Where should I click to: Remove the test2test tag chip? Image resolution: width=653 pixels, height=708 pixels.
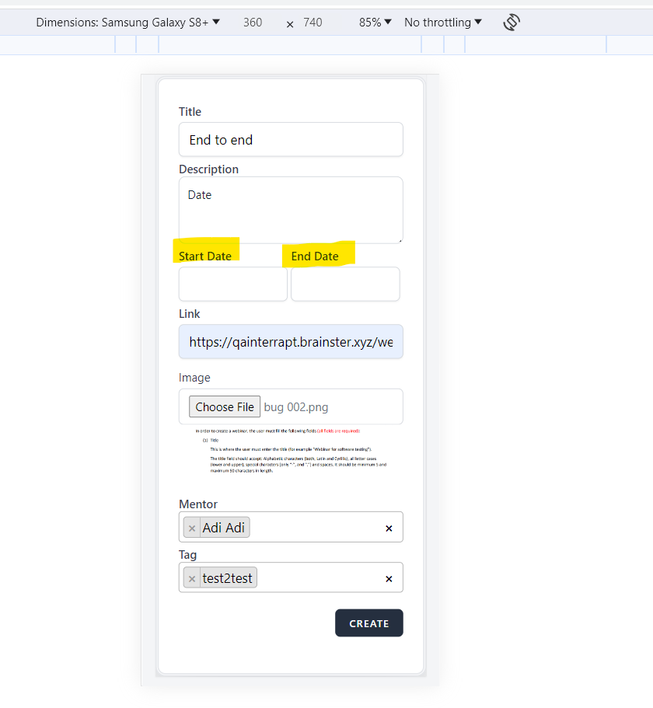coord(192,578)
